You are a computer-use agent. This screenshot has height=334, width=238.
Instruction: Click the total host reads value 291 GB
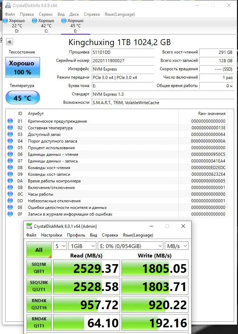point(216,52)
